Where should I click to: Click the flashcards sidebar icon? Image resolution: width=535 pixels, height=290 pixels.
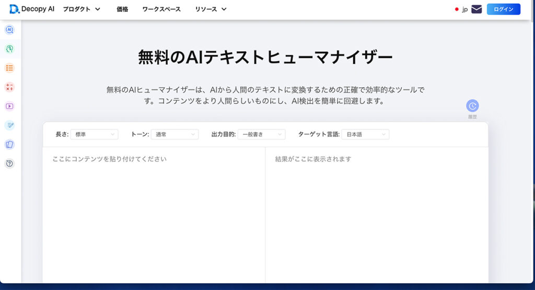pos(9,144)
